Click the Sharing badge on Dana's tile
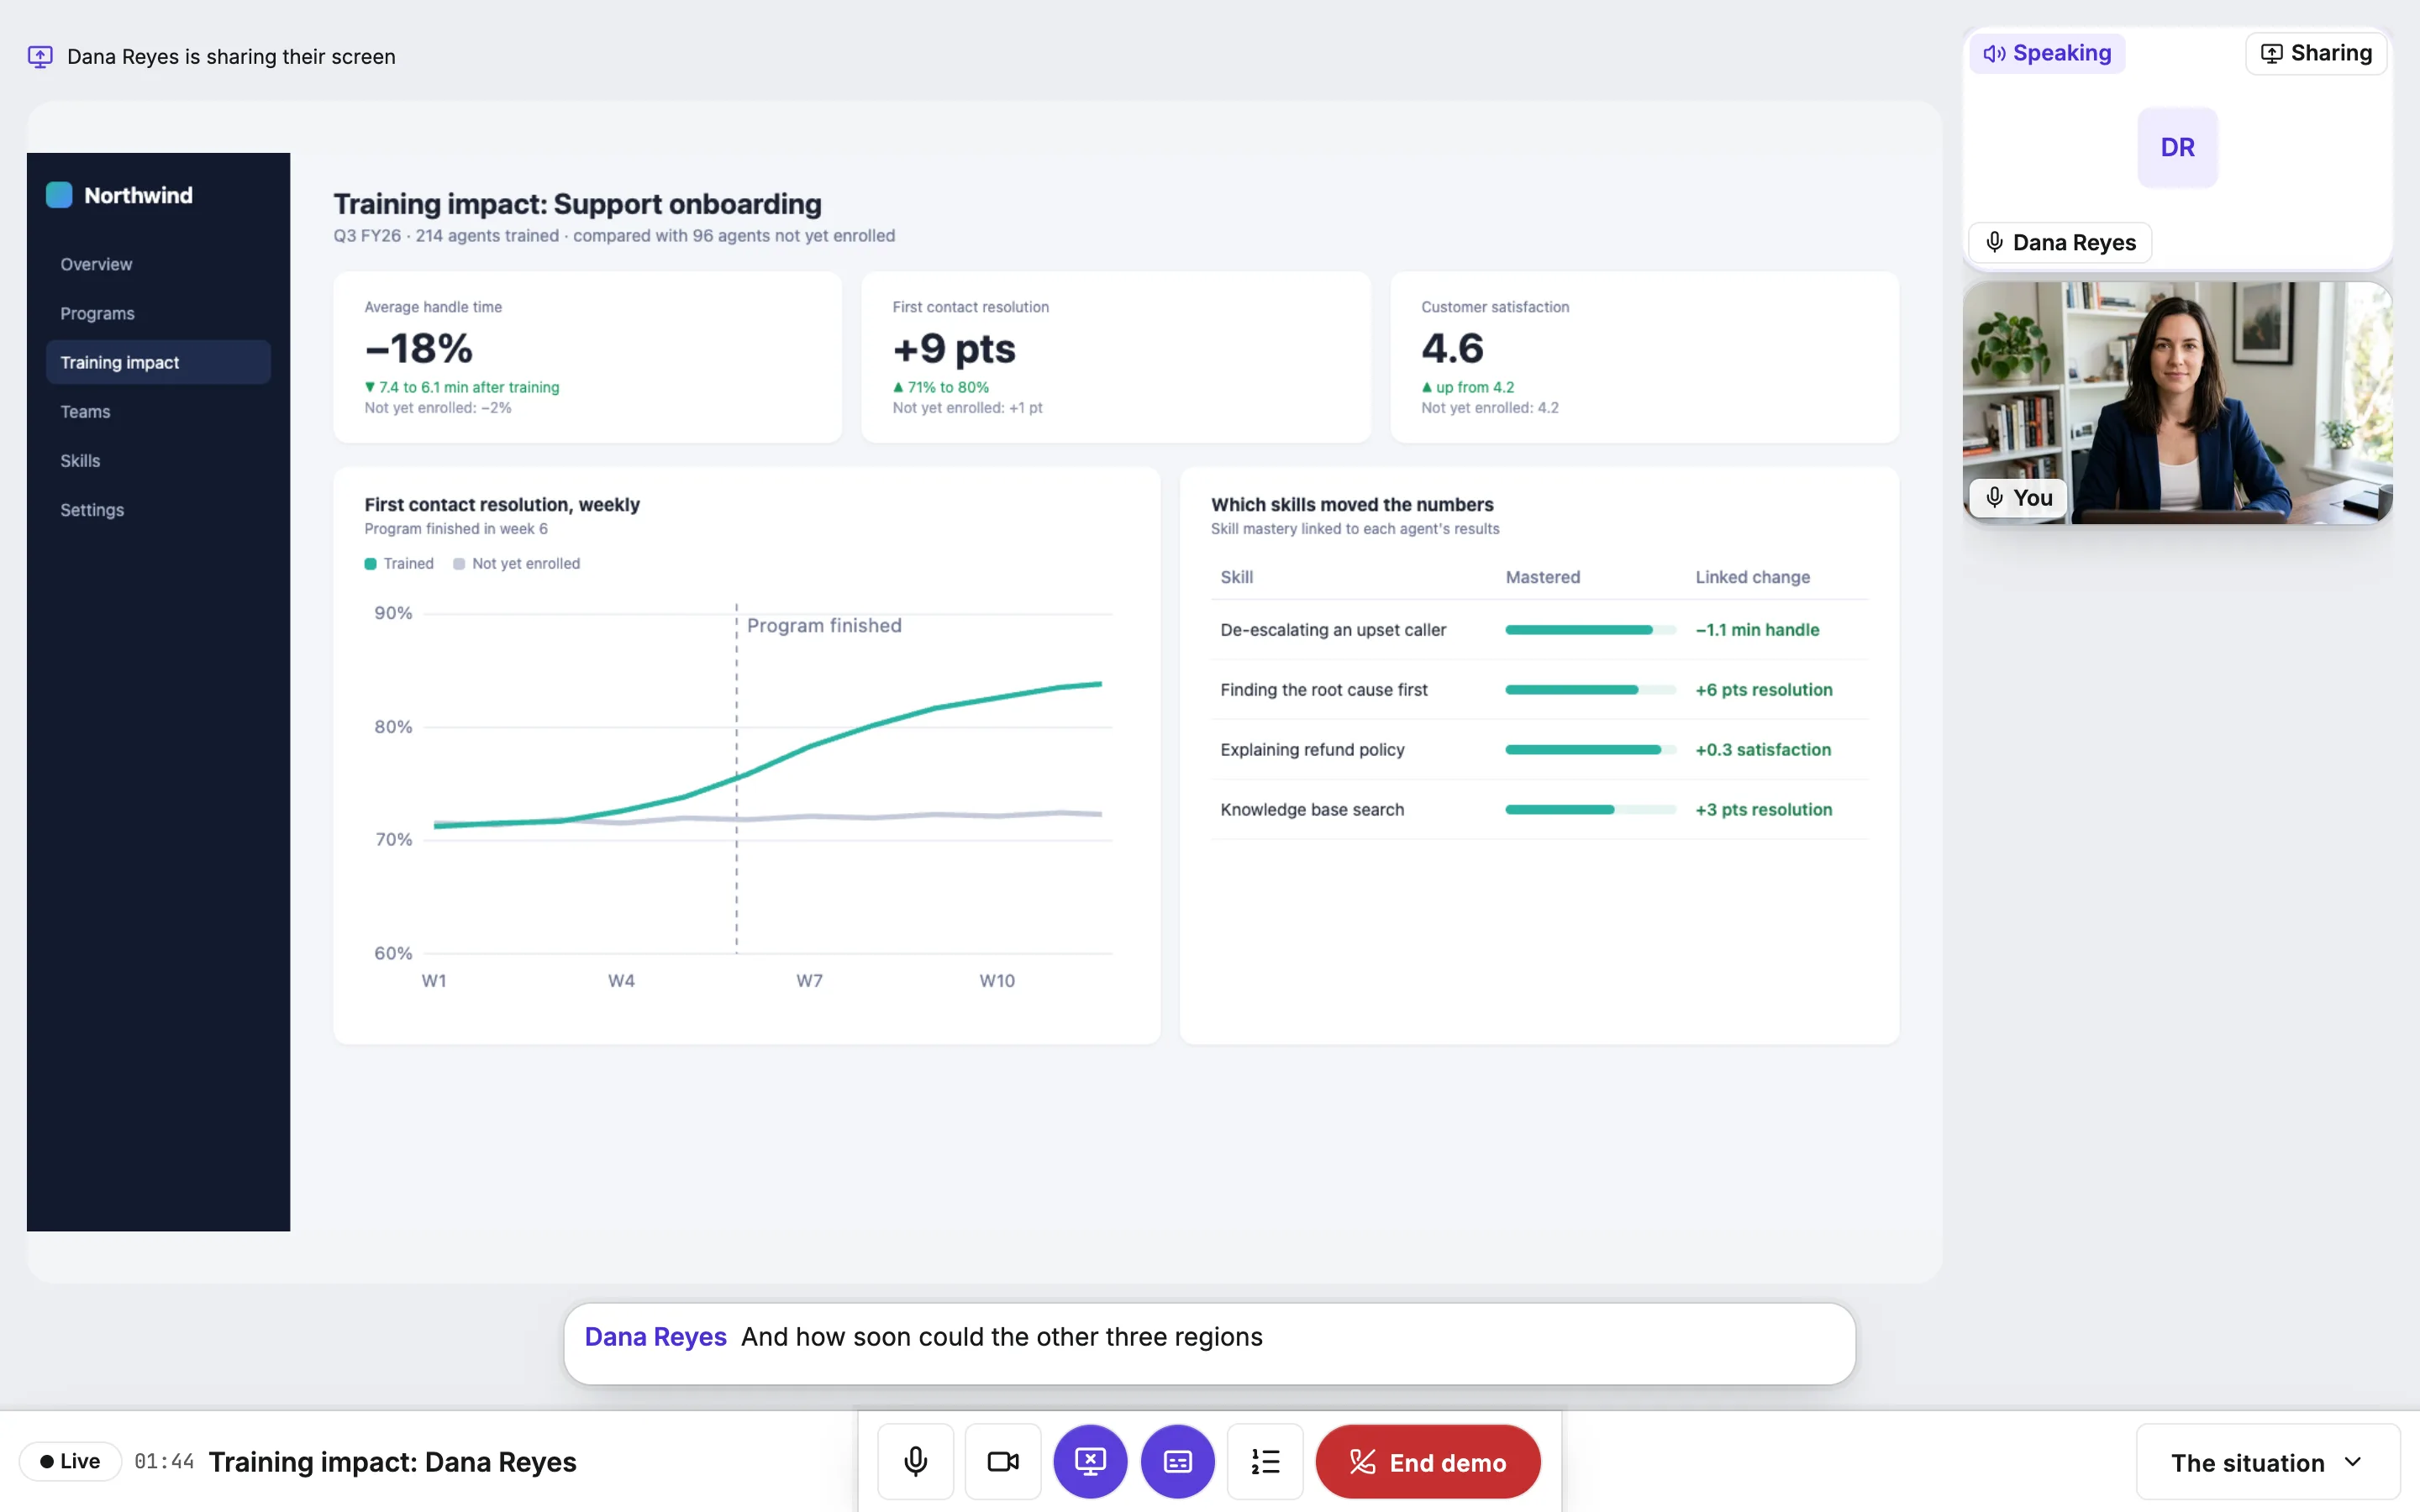2420x1512 pixels. 2316,53
